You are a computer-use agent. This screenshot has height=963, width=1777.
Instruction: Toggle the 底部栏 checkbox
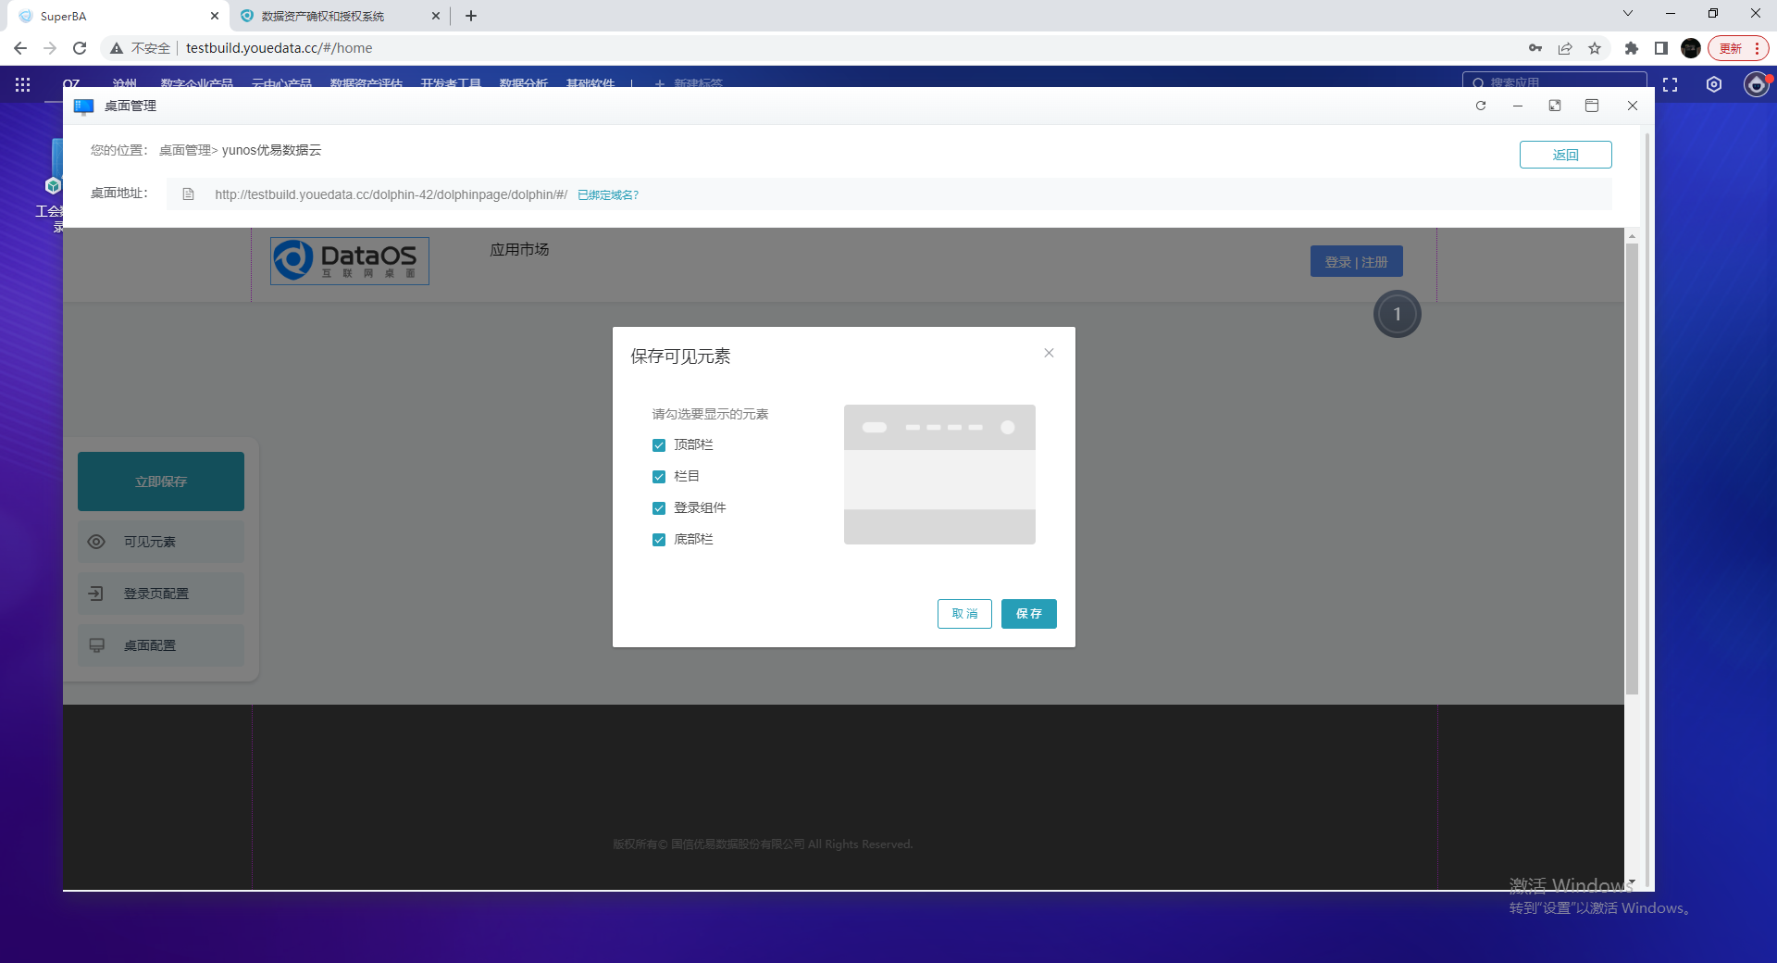(659, 540)
